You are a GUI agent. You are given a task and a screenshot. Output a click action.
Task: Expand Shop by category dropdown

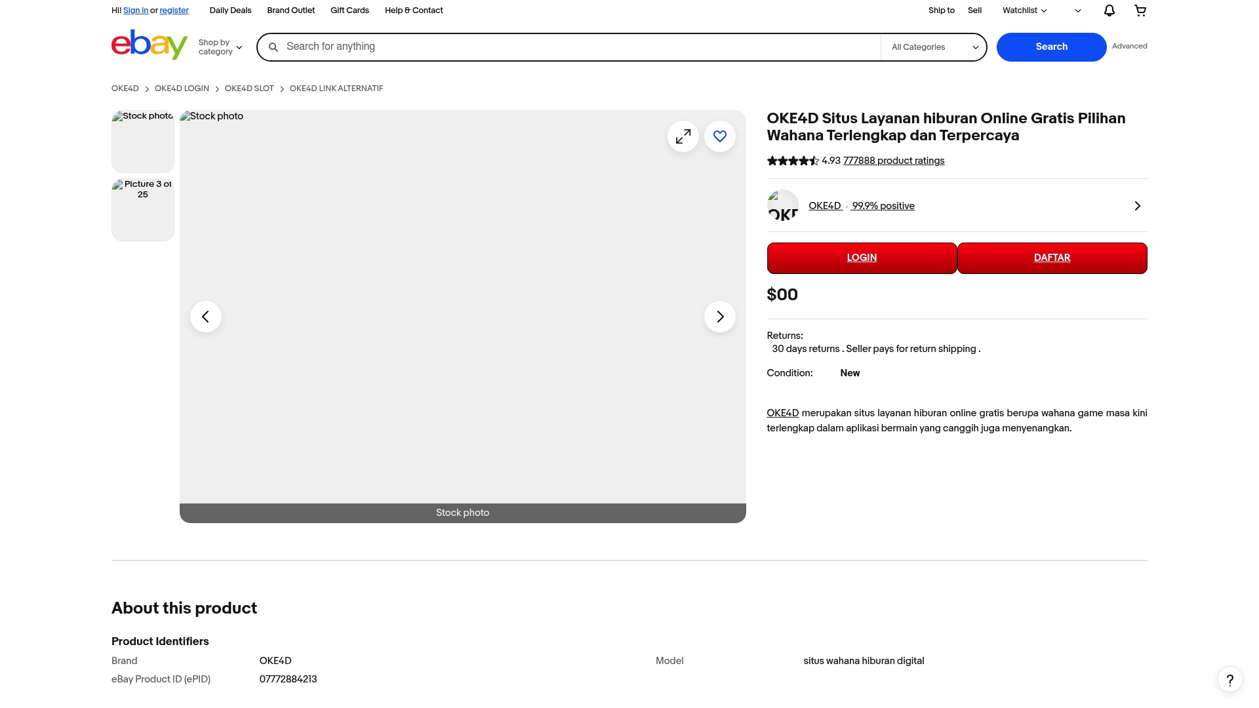pos(220,47)
